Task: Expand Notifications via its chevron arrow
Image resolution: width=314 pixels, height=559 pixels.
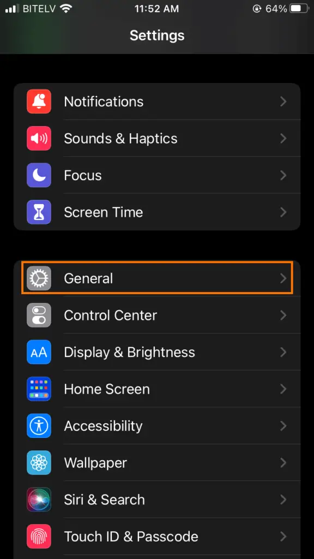Action: tap(283, 102)
